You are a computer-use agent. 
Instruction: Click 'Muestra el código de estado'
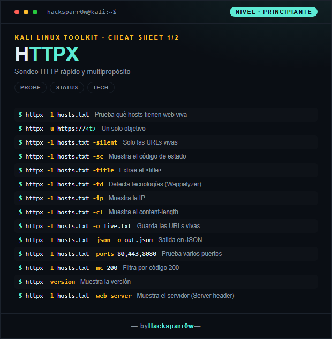(x=147, y=156)
